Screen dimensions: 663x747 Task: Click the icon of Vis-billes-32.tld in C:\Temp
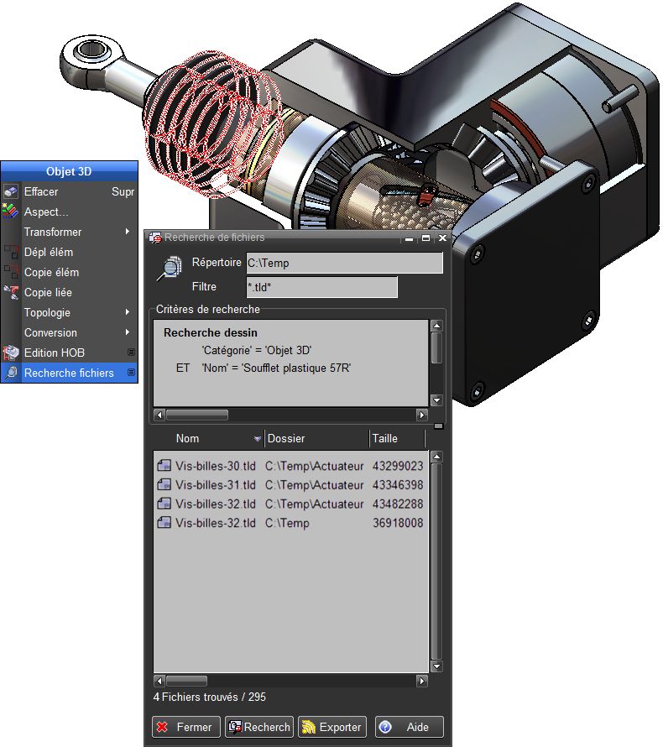click(x=164, y=523)
